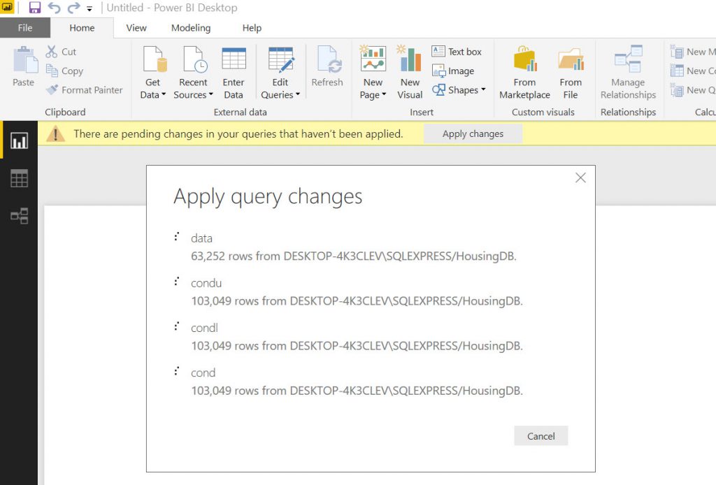Open the New Page dropdown
The image size is (716, 485).
point(373,94)
